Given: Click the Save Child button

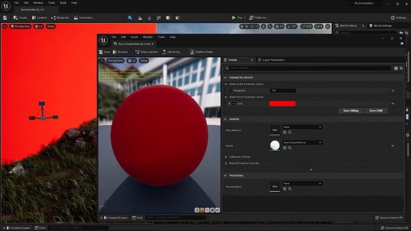Looking at the screenshot, I should click(x=376, y=111).
